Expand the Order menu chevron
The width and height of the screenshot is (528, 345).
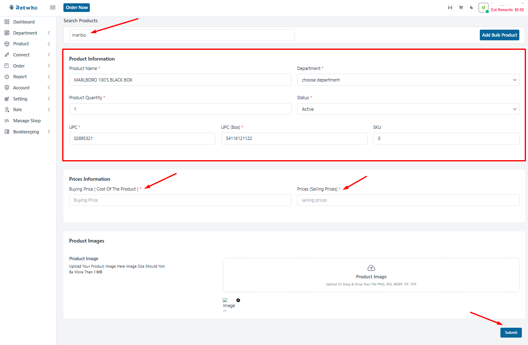(x=49, y=66)
